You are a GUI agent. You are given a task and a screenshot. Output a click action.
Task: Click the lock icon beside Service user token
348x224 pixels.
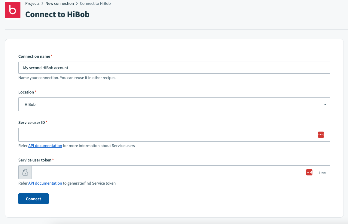coord(25,172)
